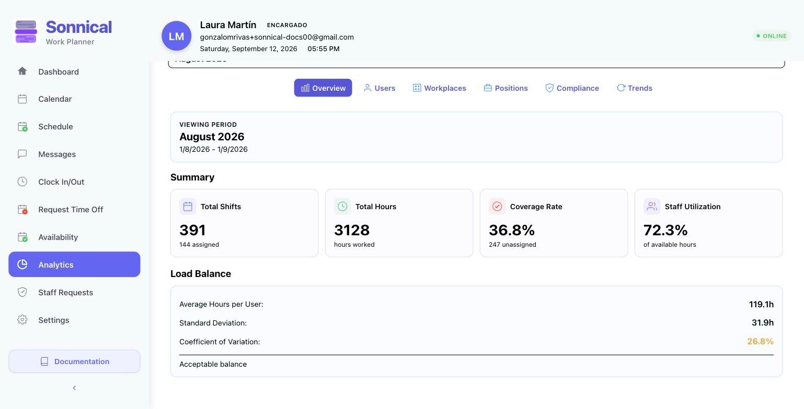Click the 119.1h average hours value
Image resolution: width=804 pixels, height=409 pixels.
pos(761,304)
